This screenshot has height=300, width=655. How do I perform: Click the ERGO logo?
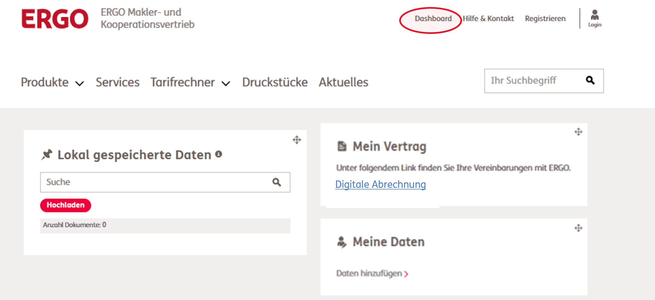[55, 19]
